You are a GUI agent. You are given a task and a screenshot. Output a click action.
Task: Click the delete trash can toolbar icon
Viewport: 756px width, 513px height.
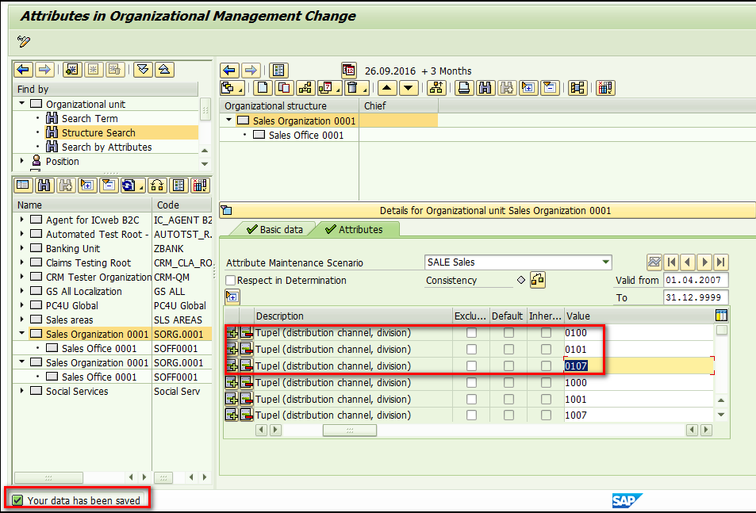[353, 88]
